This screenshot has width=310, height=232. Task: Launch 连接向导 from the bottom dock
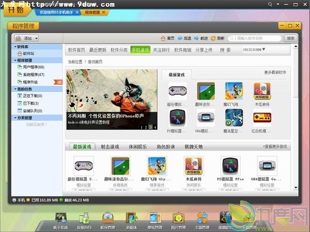[84, 221]
